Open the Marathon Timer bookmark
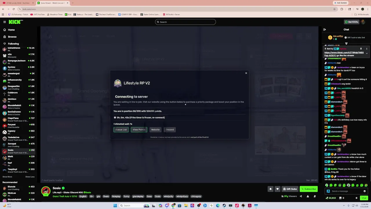 (54, 14)
